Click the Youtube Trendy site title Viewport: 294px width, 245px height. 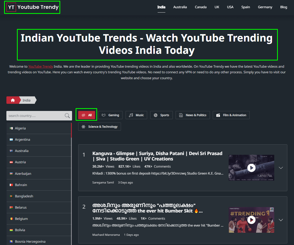38,7
